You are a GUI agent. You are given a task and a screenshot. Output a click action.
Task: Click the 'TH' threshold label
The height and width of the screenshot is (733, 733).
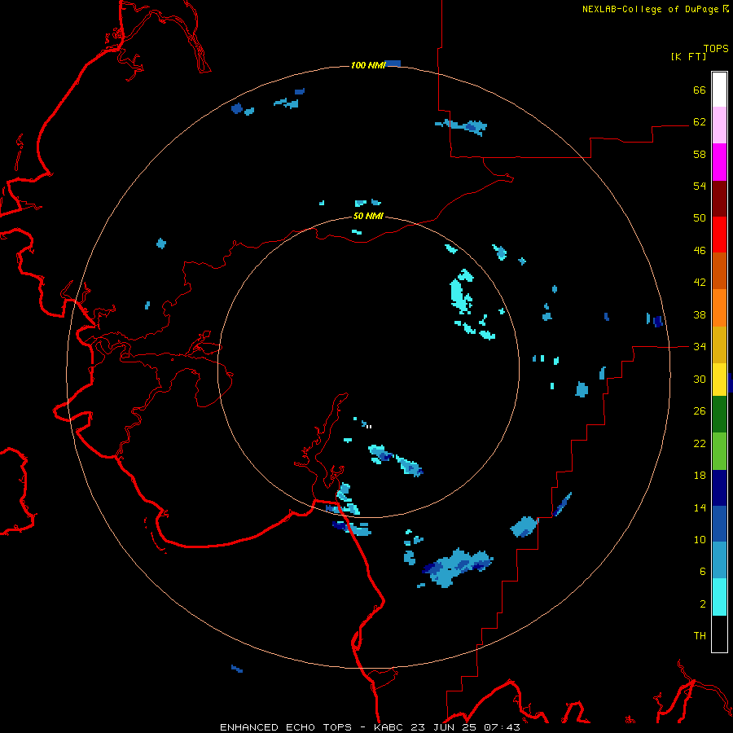700,636
